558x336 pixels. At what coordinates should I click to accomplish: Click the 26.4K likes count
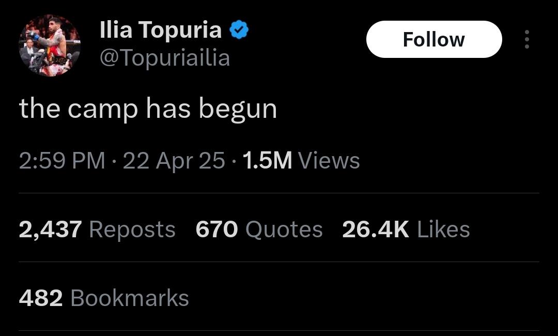pos(376,229)
